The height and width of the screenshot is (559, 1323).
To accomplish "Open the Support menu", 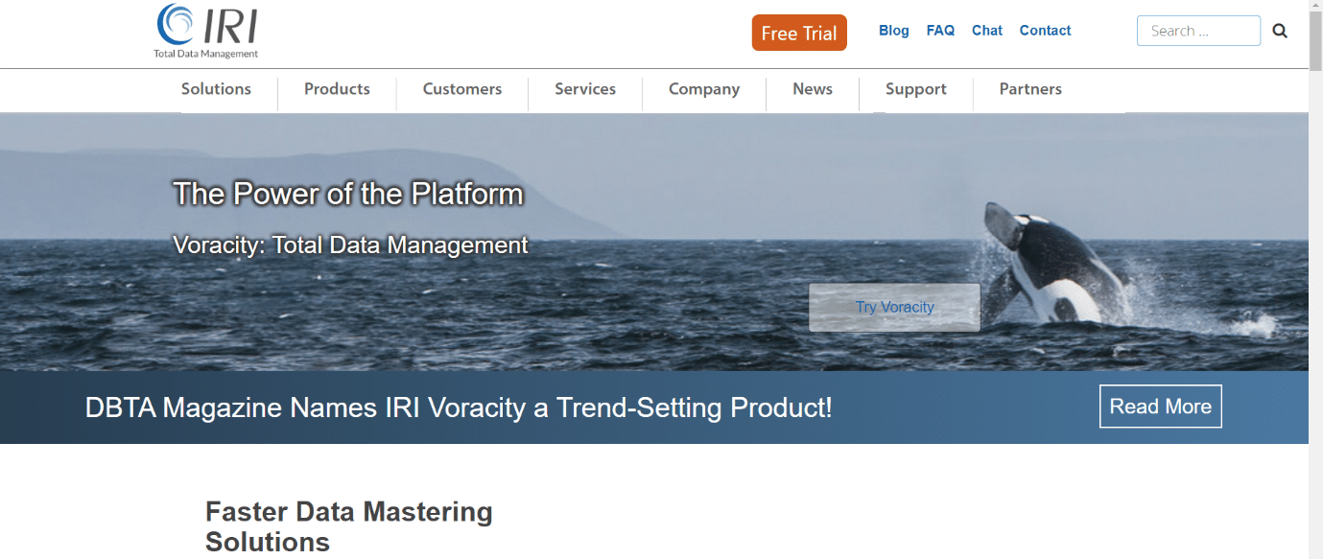I will coord(915,89).
